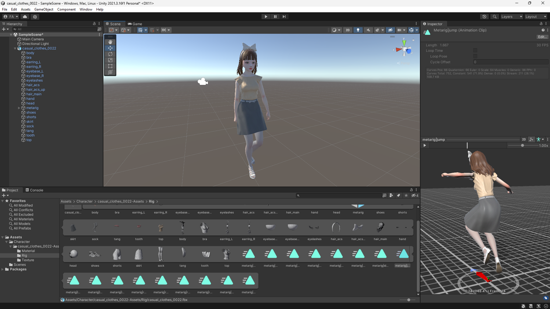Open the cloud services icon
550x309 pixels.
click(25, 16)
